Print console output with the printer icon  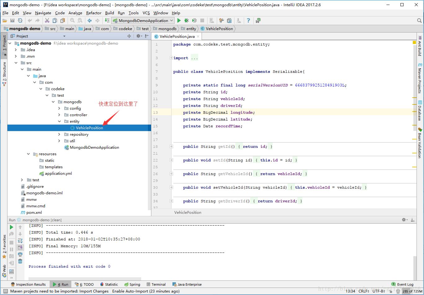tap(20, 254)
